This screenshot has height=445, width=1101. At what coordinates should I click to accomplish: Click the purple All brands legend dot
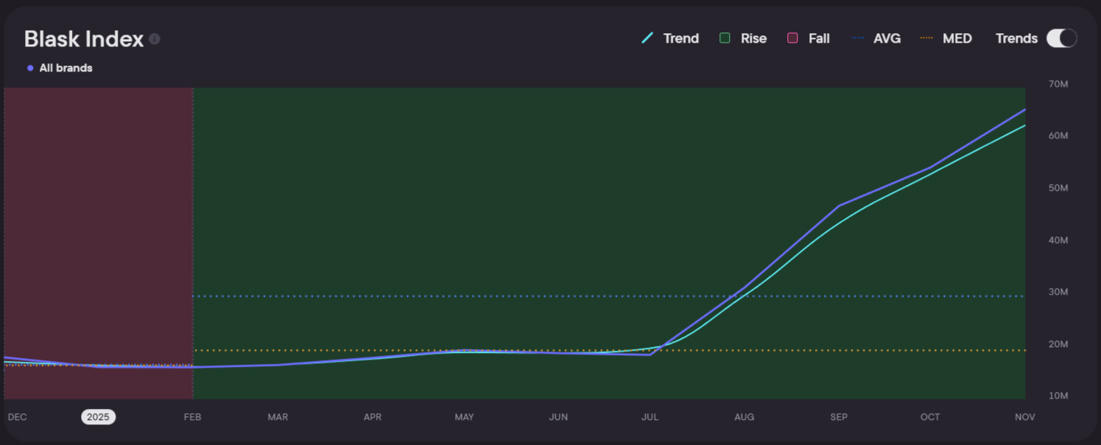tap(30, 68)
